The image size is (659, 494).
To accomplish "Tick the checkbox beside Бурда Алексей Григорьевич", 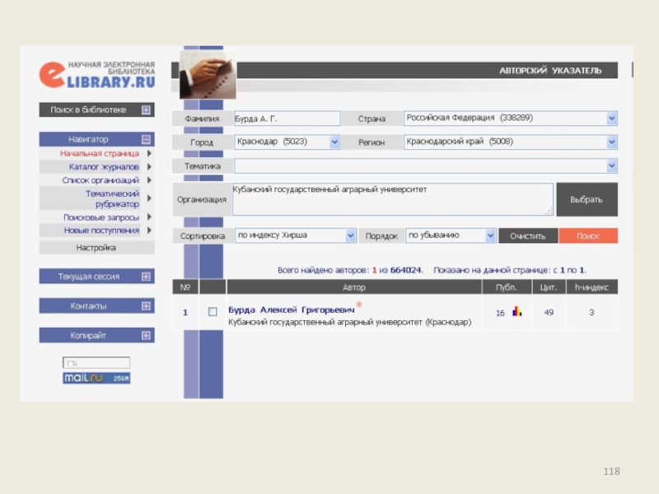I will 213,313.
